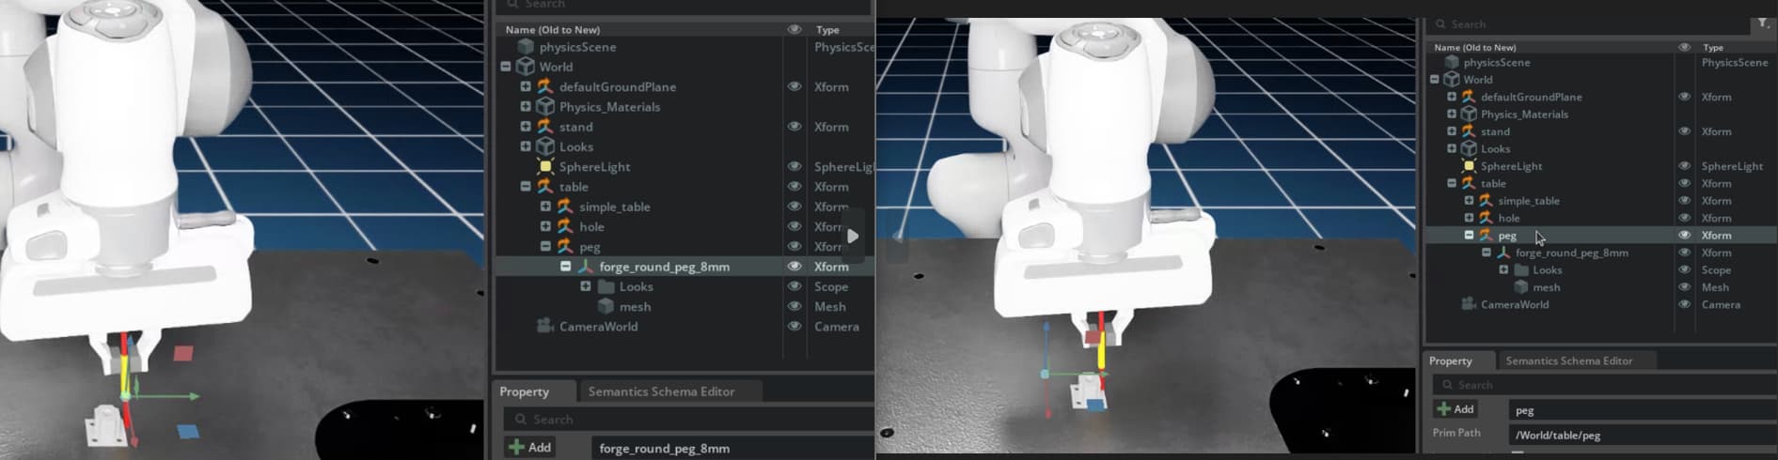Image resolution: width=1778 pixels, height=460 pixels.
Task: Click the SphereLight icon in right panel
Action: (1469, 166)
